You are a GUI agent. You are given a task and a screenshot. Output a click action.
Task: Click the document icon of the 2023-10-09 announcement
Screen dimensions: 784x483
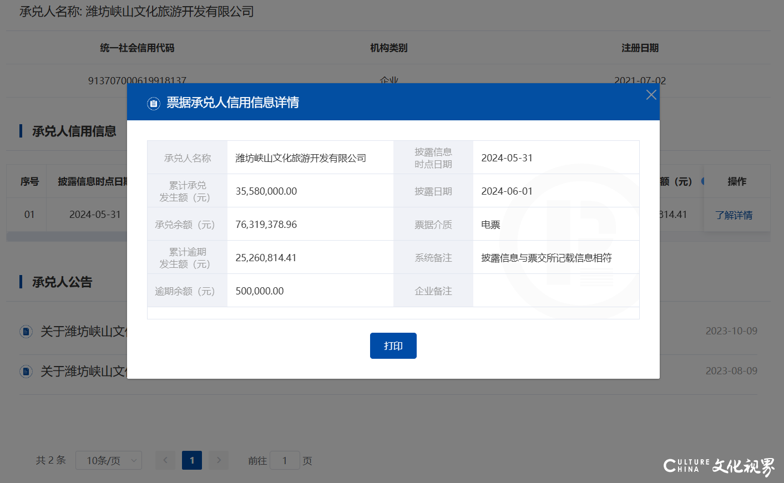click(x=26, y=332)
